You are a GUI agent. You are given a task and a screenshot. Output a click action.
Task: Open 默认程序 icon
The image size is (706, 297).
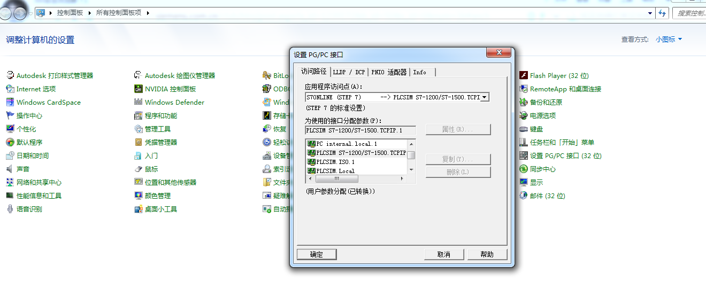click(x=10, y=142)
